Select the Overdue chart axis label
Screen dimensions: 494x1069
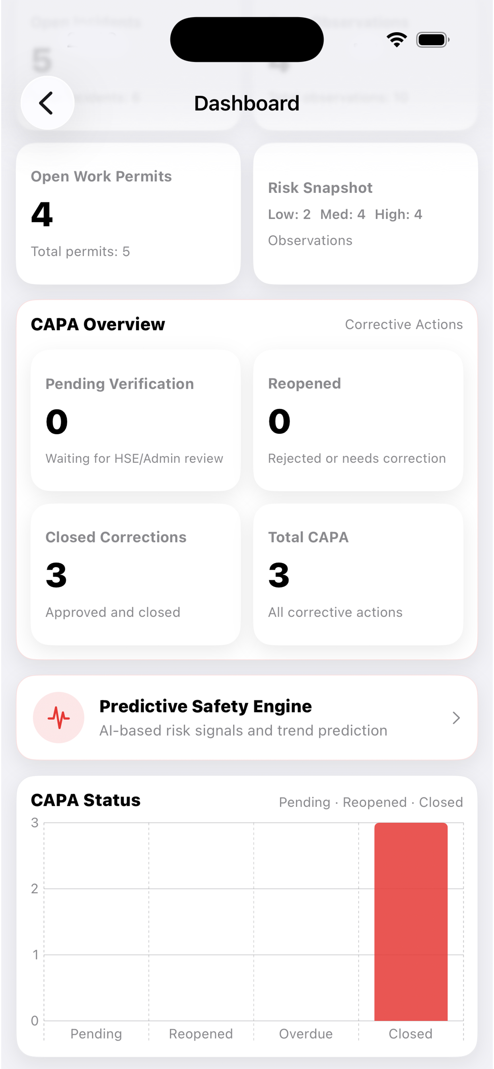pos(305,1034)
